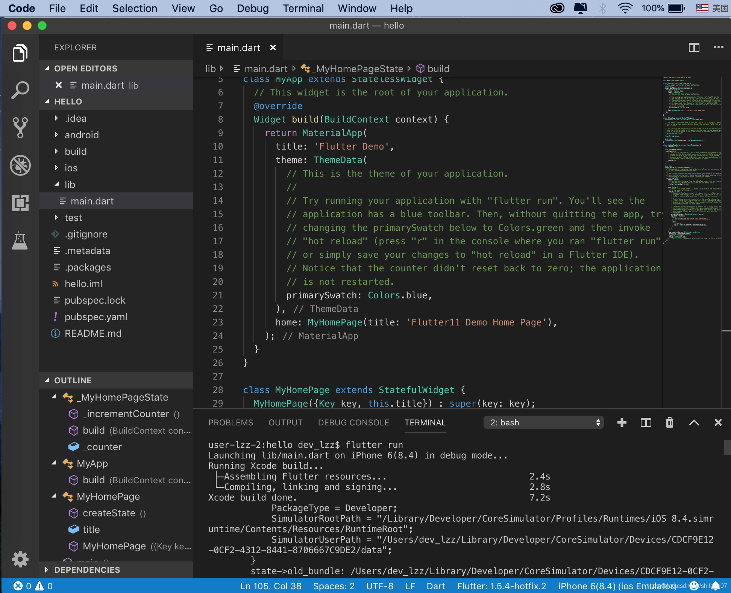Collapse MyApp node in Outline
The height and width of the screenshot is (593, 731).
[54, 463]
